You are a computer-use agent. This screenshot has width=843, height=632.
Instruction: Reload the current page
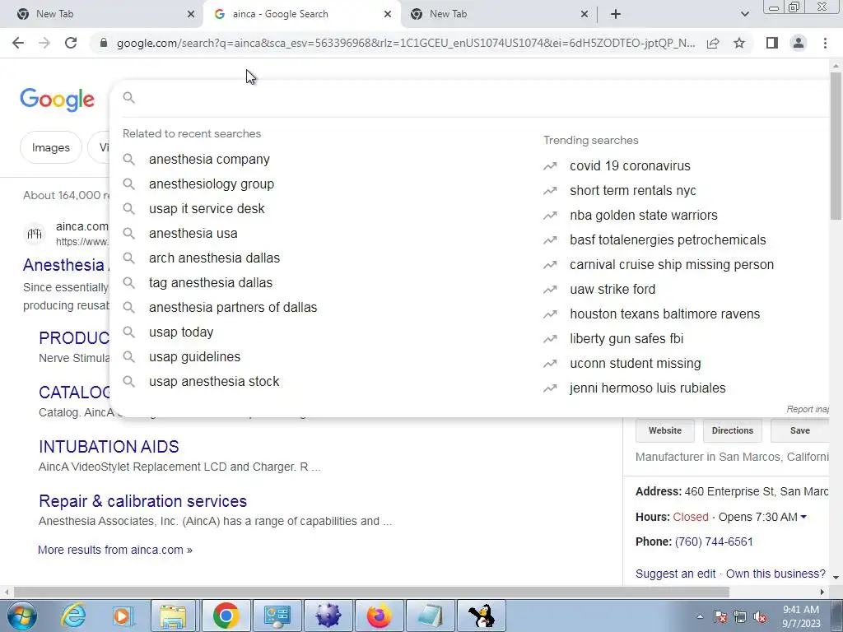[x=71, y=43]
